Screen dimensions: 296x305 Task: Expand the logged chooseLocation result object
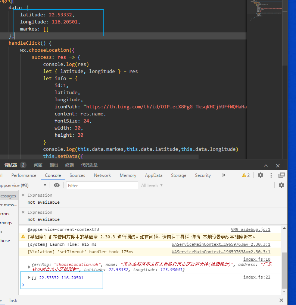[x=29, y=267]
